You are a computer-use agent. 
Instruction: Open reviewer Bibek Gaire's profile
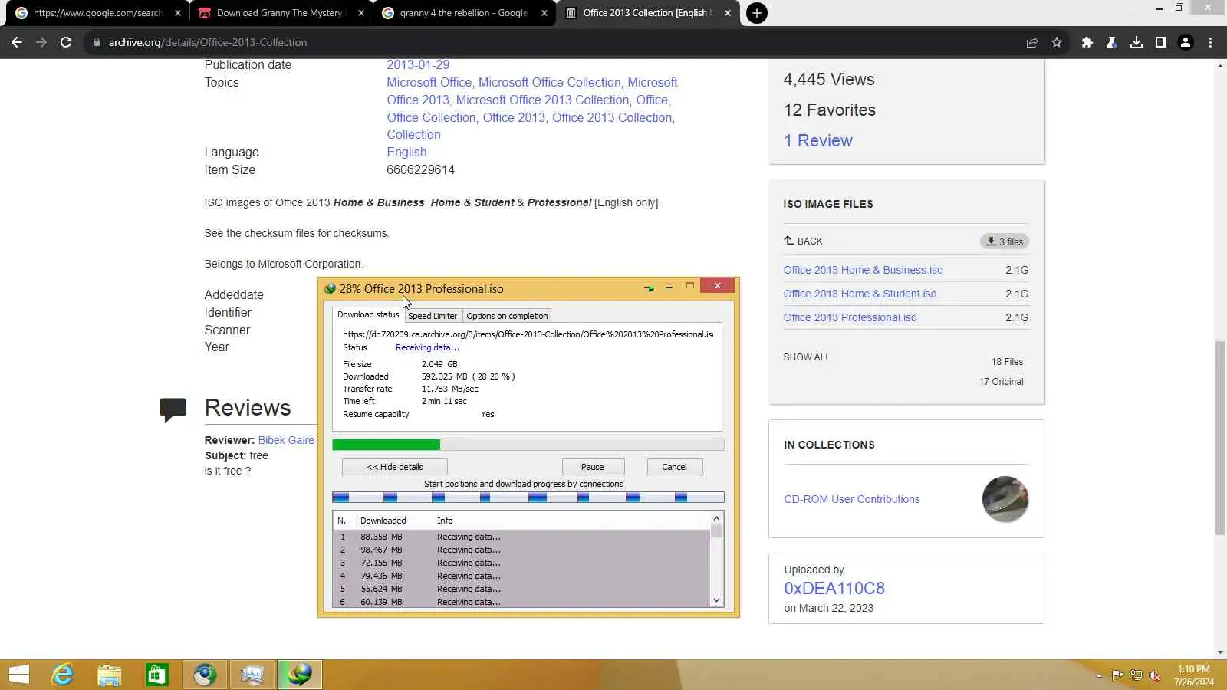tap(286, 440)
